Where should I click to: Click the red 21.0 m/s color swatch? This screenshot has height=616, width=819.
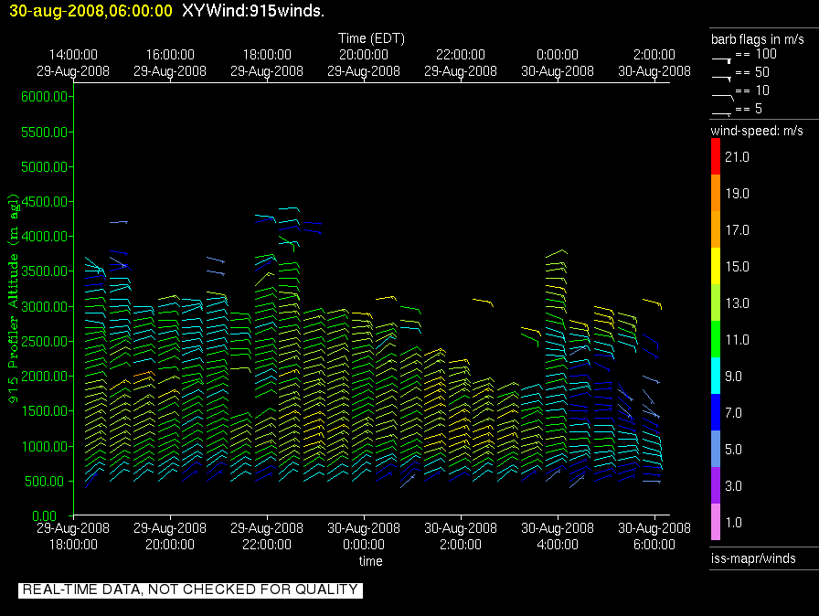[x=716, y=156]
